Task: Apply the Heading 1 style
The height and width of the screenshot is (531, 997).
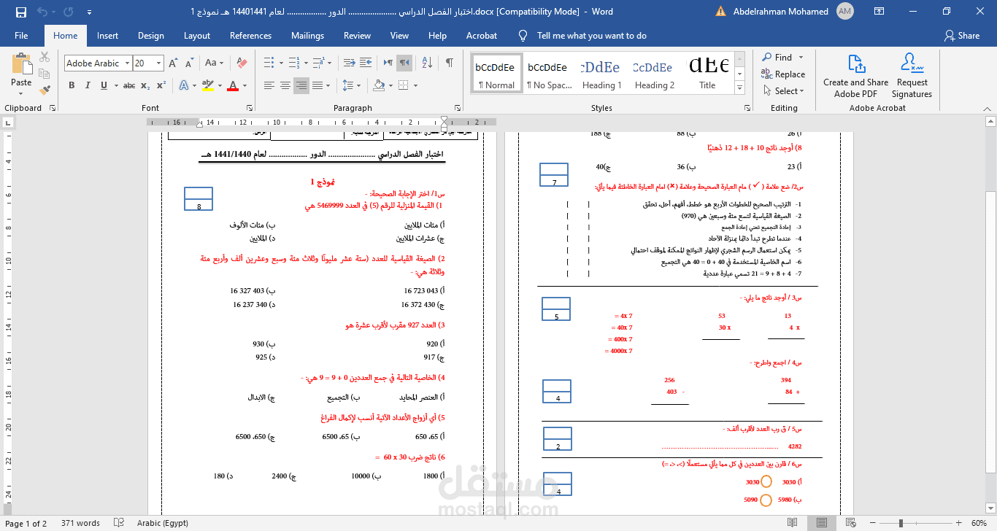Action: 602,74
